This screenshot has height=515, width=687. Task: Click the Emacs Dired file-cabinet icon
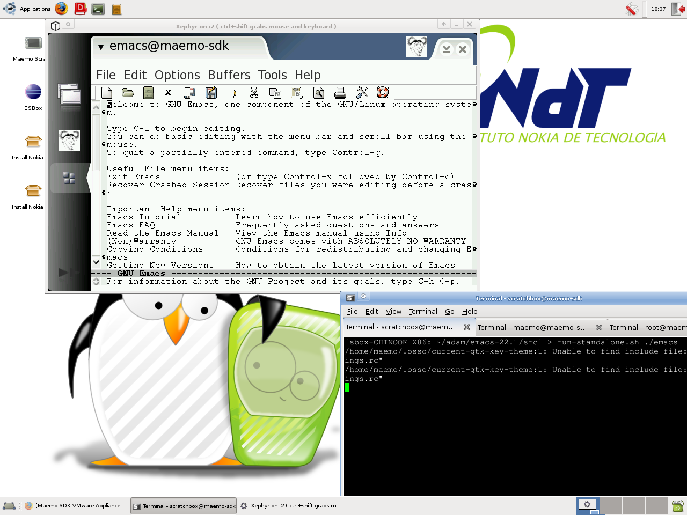click(149, 93)
